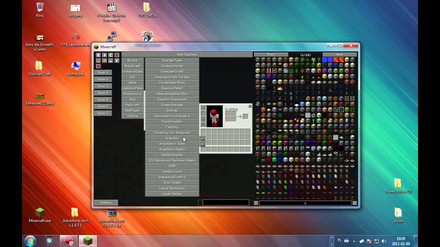The width and height of the screenshot is (440, 247).
Task: Open the Kosz recycle bin icon
Action: pos(40,10)
